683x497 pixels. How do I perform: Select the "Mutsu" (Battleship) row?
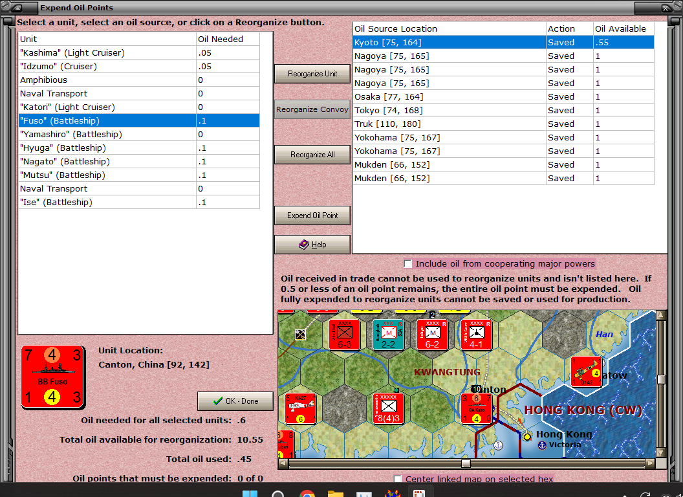point(139,175)
